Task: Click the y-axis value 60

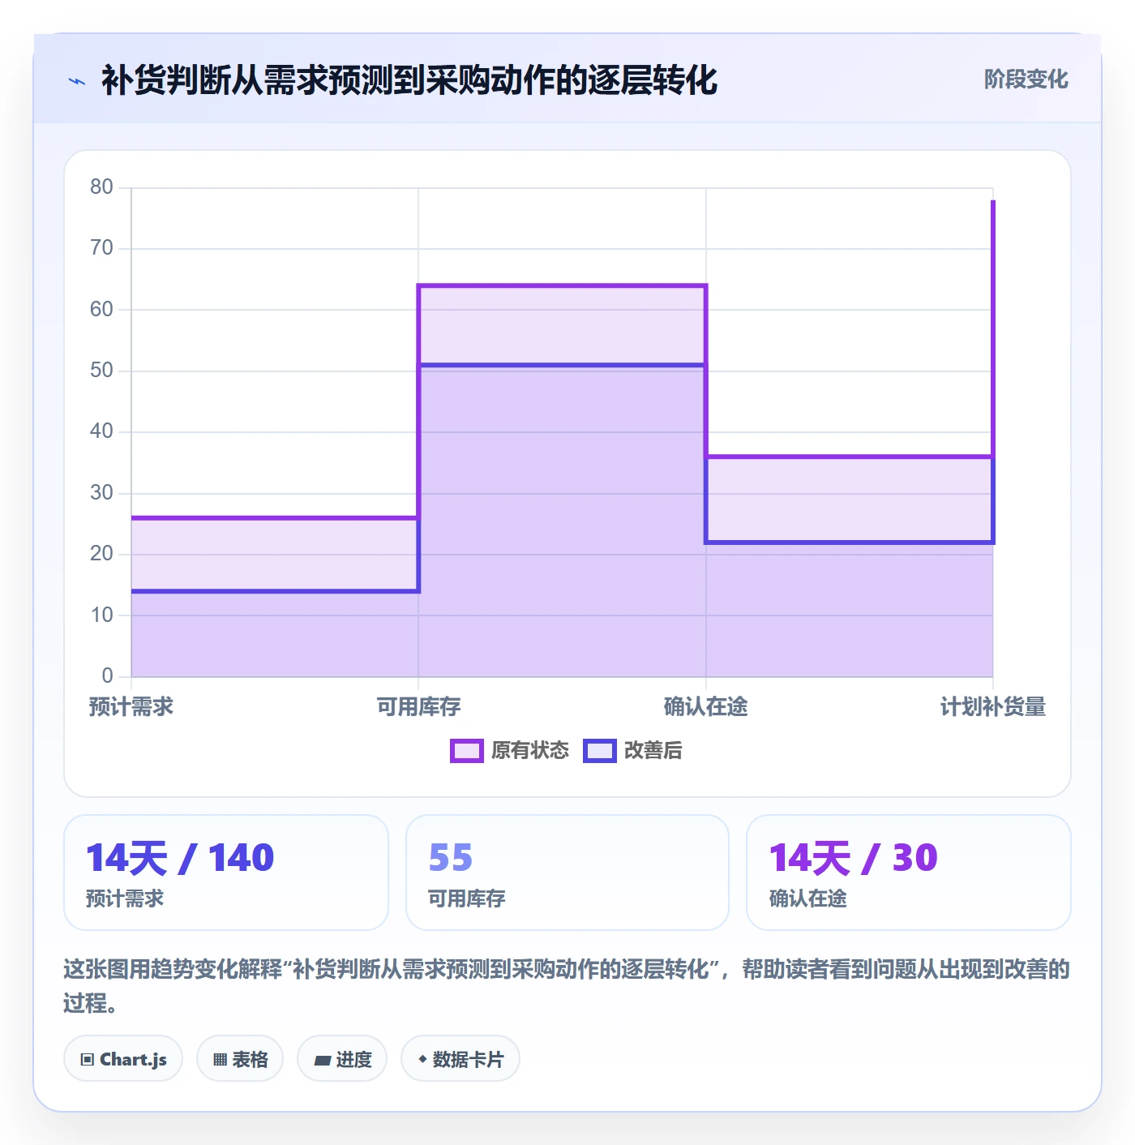Action: [101, 310]
